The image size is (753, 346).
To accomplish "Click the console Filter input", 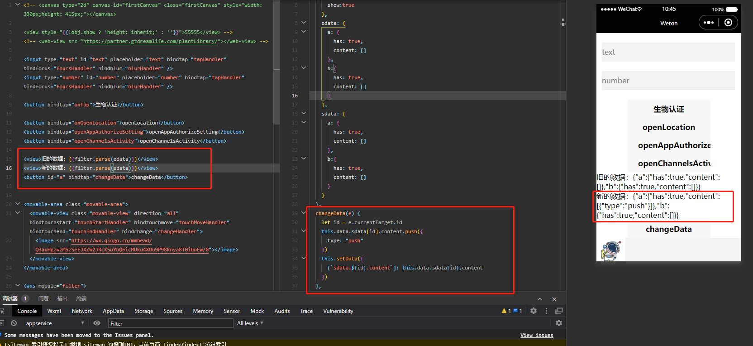I will (x=171, y=323).
